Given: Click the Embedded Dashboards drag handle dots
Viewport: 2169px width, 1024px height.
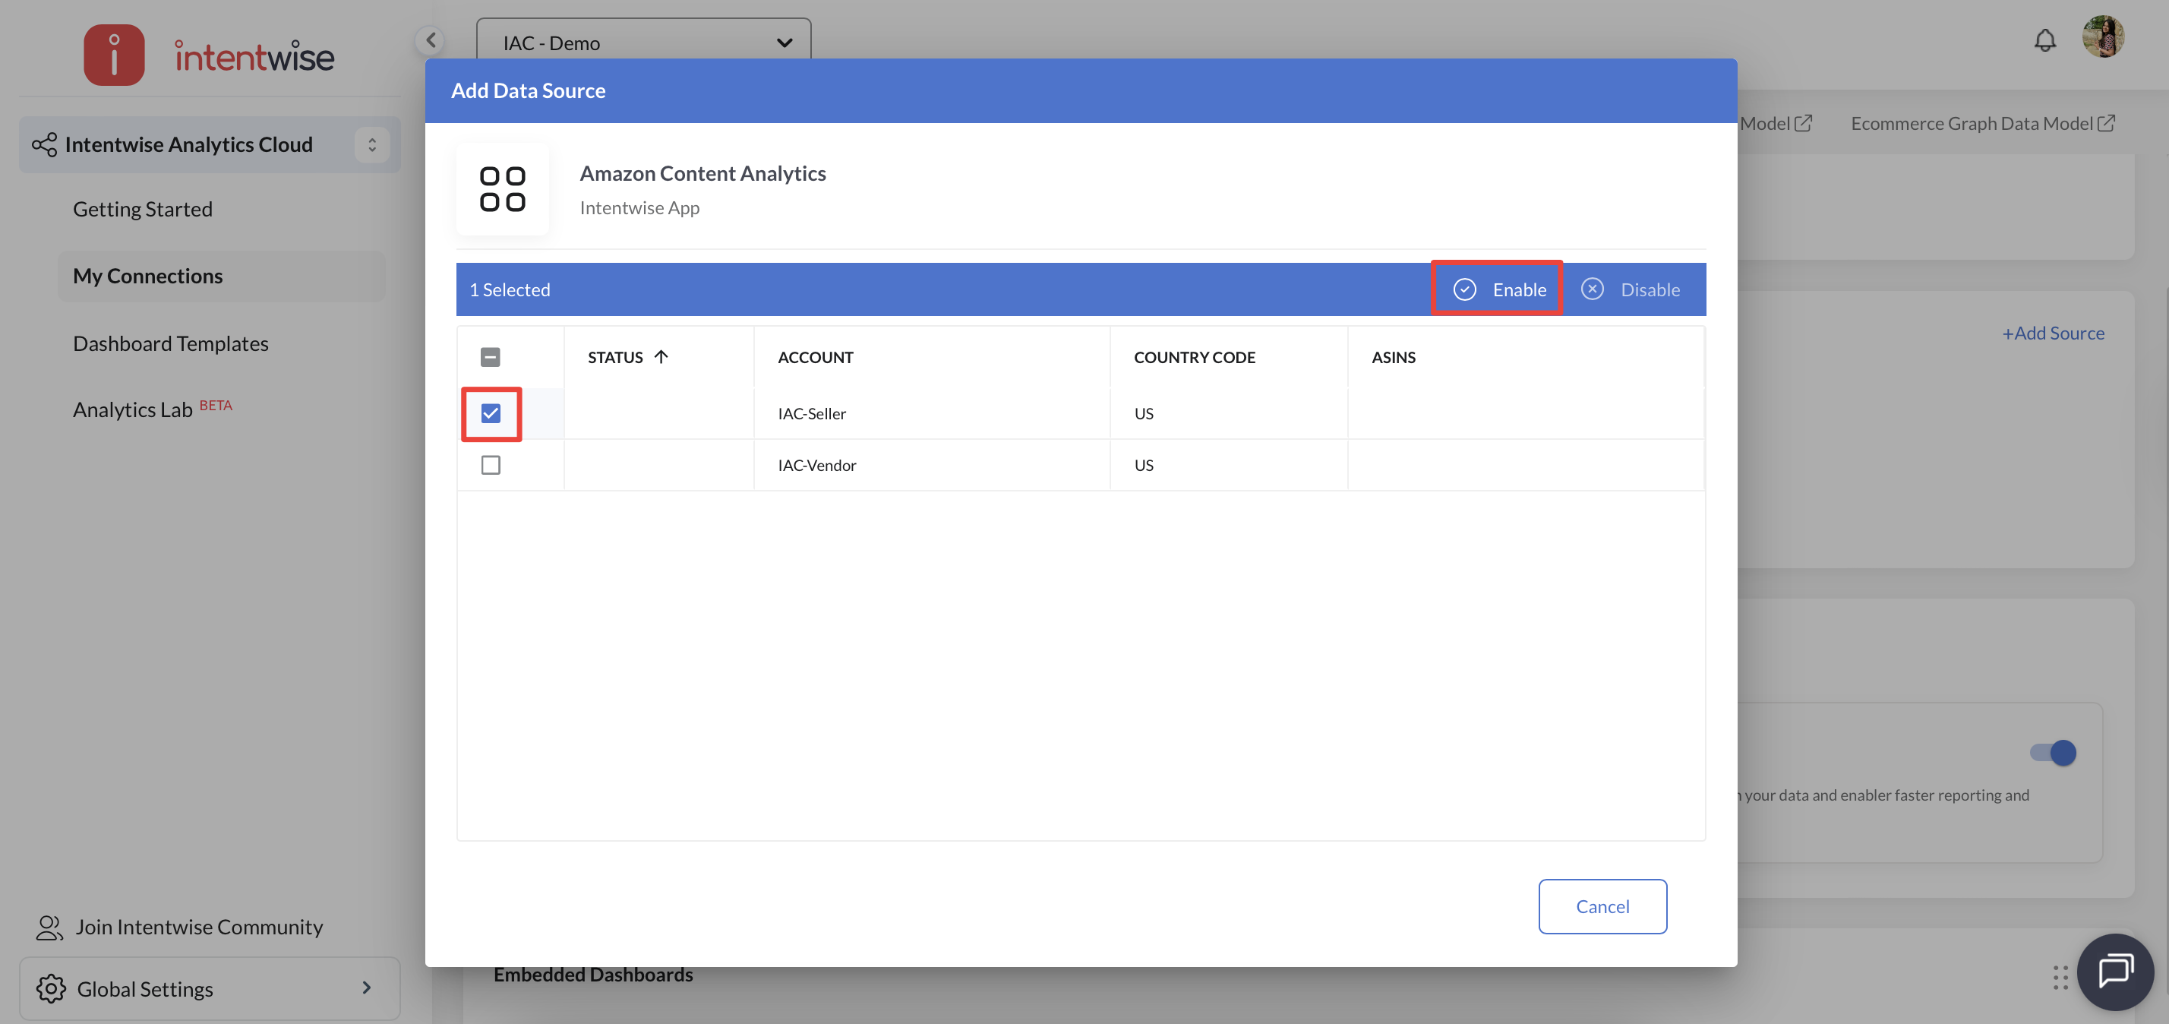Looking at the screenshot, I should (x=2060, y=977).
